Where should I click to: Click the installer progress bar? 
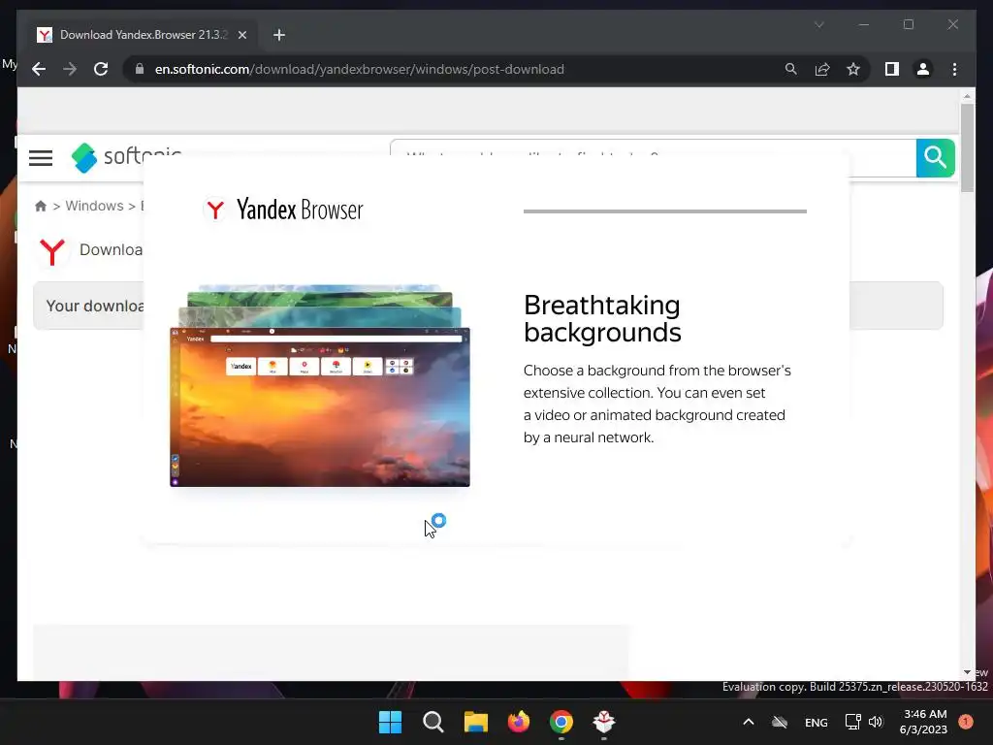click(x=665, y=211)
